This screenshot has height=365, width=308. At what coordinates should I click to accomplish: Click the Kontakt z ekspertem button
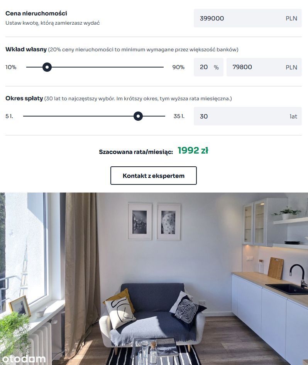pyautogui.click(x=153, y=176)
